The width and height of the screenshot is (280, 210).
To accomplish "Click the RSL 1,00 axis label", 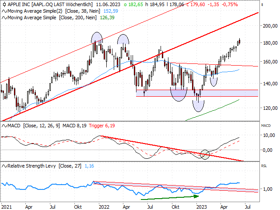I will tap(267, 189).
